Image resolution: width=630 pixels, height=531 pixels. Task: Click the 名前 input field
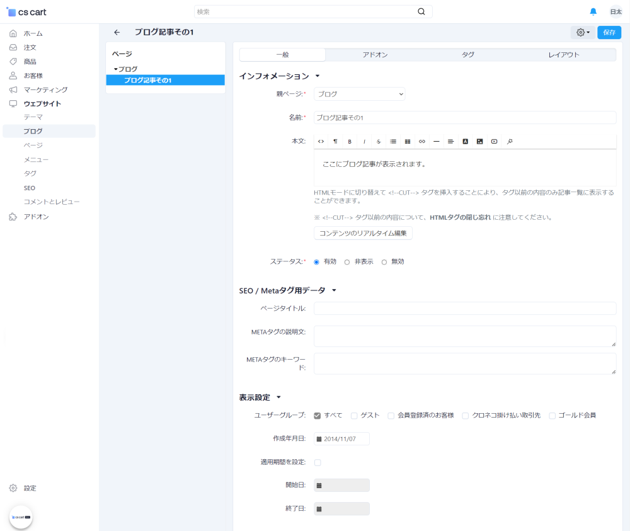click(465, 118)
